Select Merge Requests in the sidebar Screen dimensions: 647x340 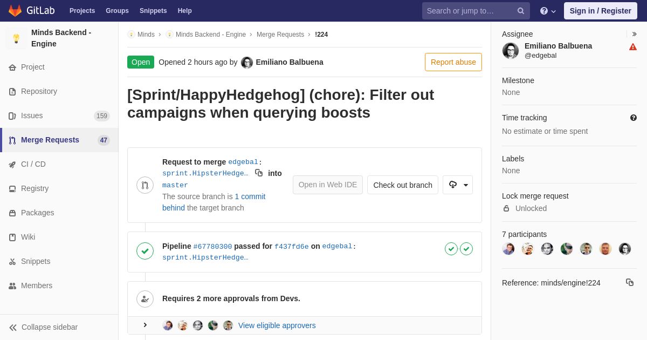(59, 140)
